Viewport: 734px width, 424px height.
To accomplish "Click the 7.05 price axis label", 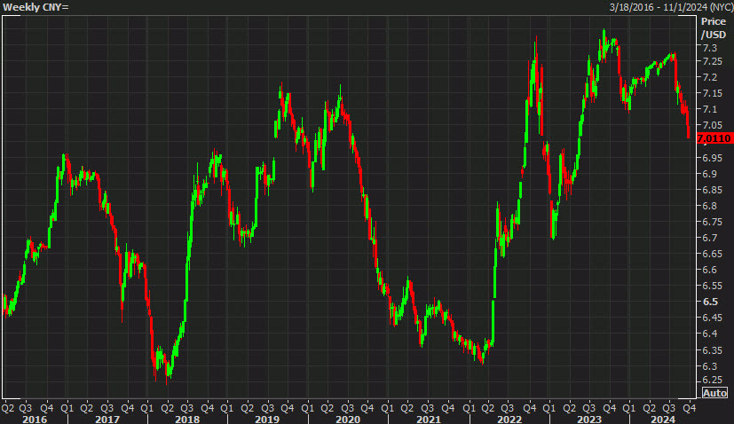I will [712, 125].
